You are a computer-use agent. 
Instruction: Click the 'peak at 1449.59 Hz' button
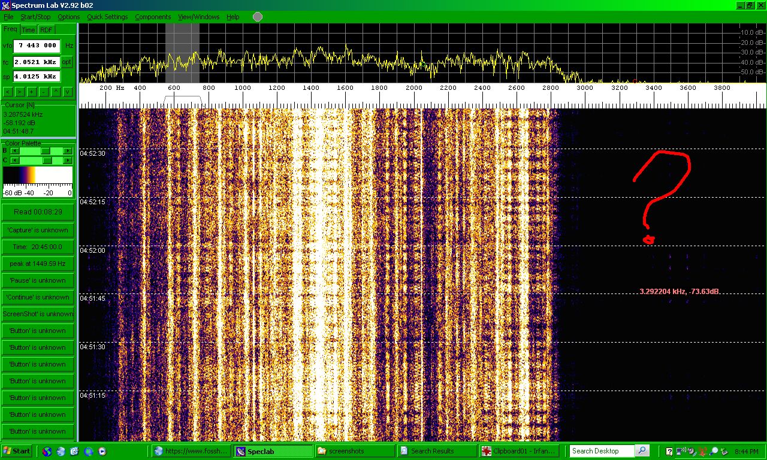[x=38, y=264]
